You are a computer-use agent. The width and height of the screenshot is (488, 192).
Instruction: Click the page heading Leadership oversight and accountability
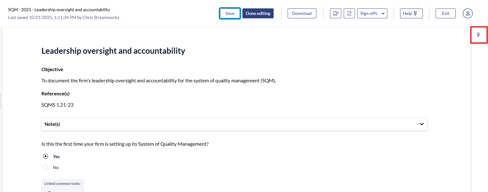pos(113,51)
